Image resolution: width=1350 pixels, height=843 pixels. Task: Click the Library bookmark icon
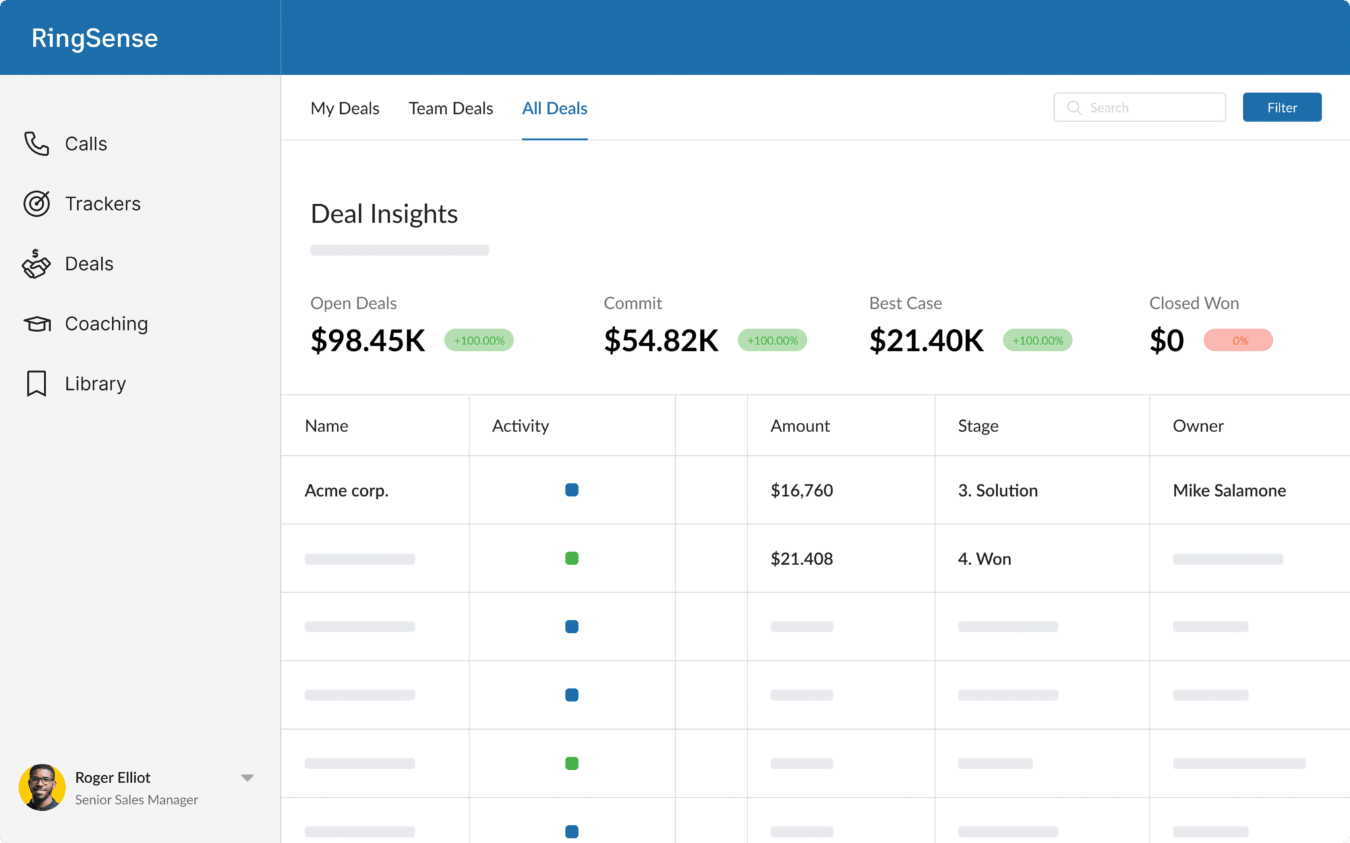[x=36, y=383]
